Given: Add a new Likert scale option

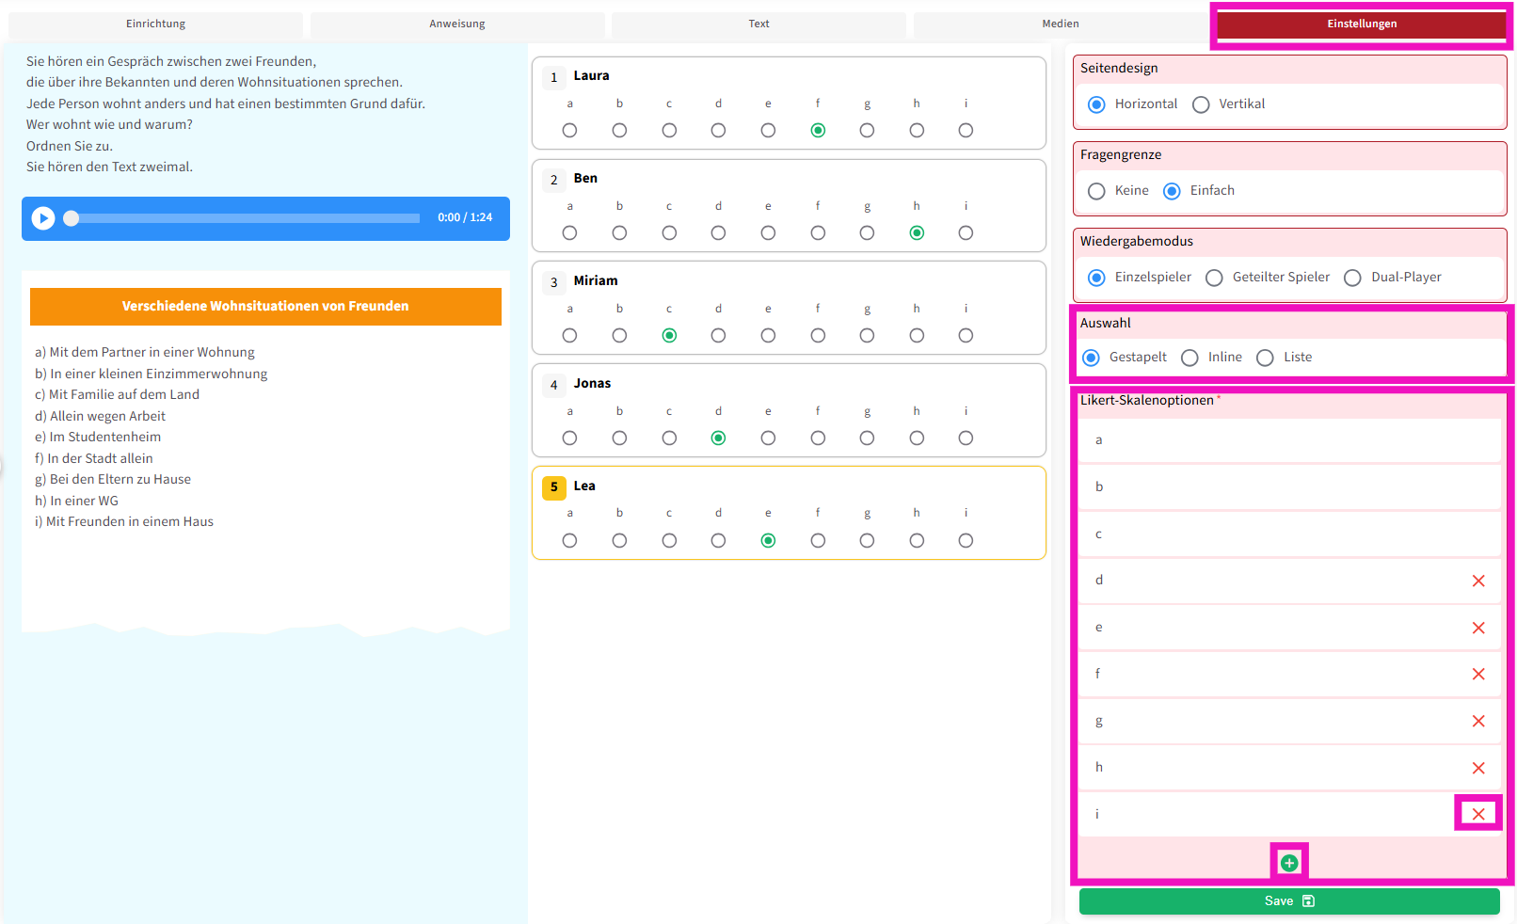Looking at the screenshot, I should click(x=1288, y=863).
